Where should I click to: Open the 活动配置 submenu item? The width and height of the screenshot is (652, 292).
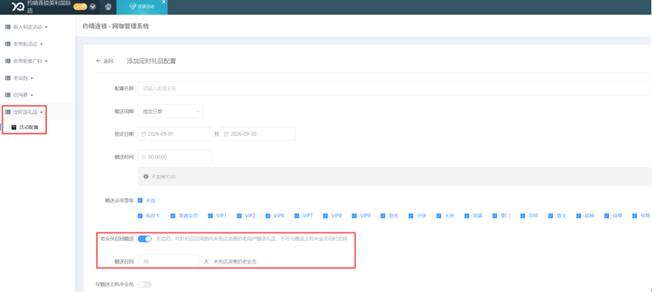(29, 127)
